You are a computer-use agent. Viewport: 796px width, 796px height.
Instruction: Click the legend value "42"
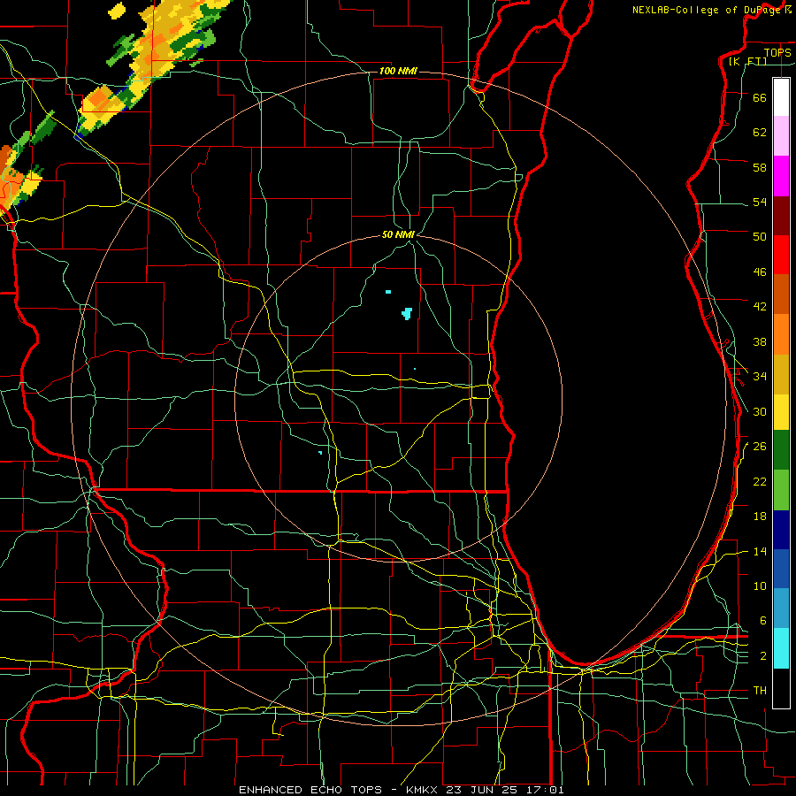(x=760, y=307)
